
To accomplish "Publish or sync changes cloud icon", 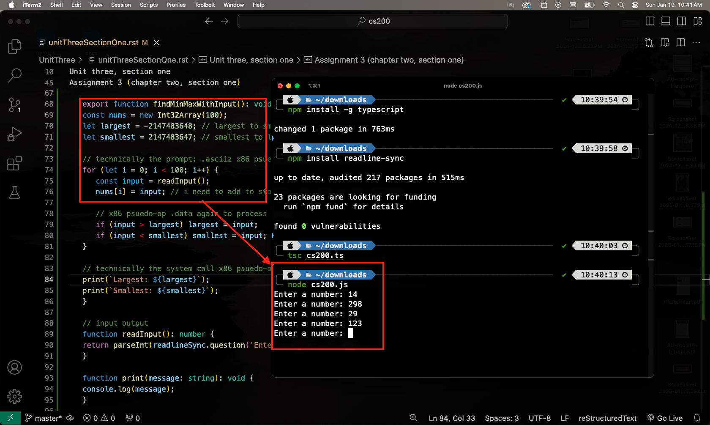I will coord(70,418).
